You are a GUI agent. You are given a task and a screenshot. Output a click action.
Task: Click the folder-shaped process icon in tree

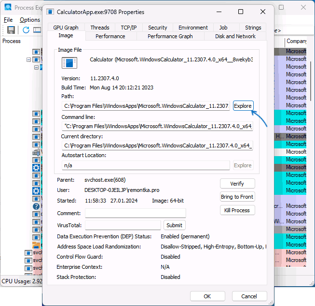(36, 245)
